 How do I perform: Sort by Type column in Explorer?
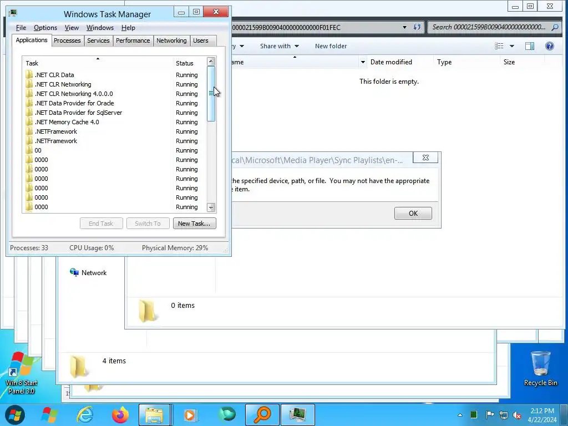tap(466, 62)
